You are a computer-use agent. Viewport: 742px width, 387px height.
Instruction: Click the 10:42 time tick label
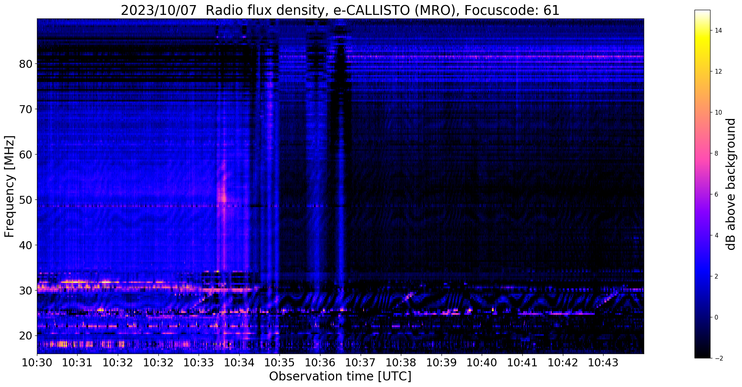[563, 363]
